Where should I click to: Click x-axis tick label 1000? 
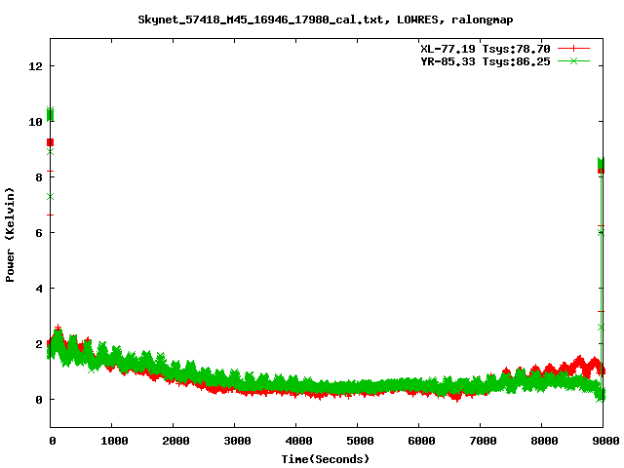(x=114, y=441)
